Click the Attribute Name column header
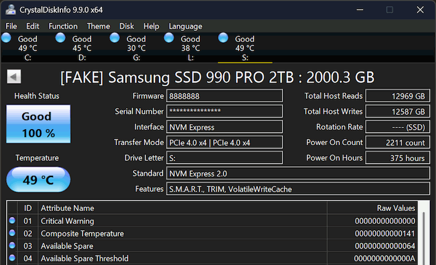 tap(182, 208)
